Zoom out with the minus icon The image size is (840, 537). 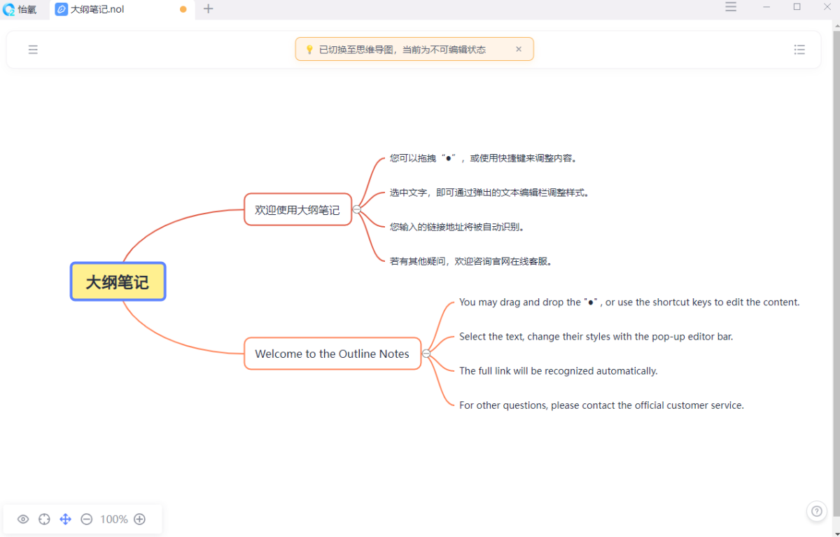[x=87, y=519]
